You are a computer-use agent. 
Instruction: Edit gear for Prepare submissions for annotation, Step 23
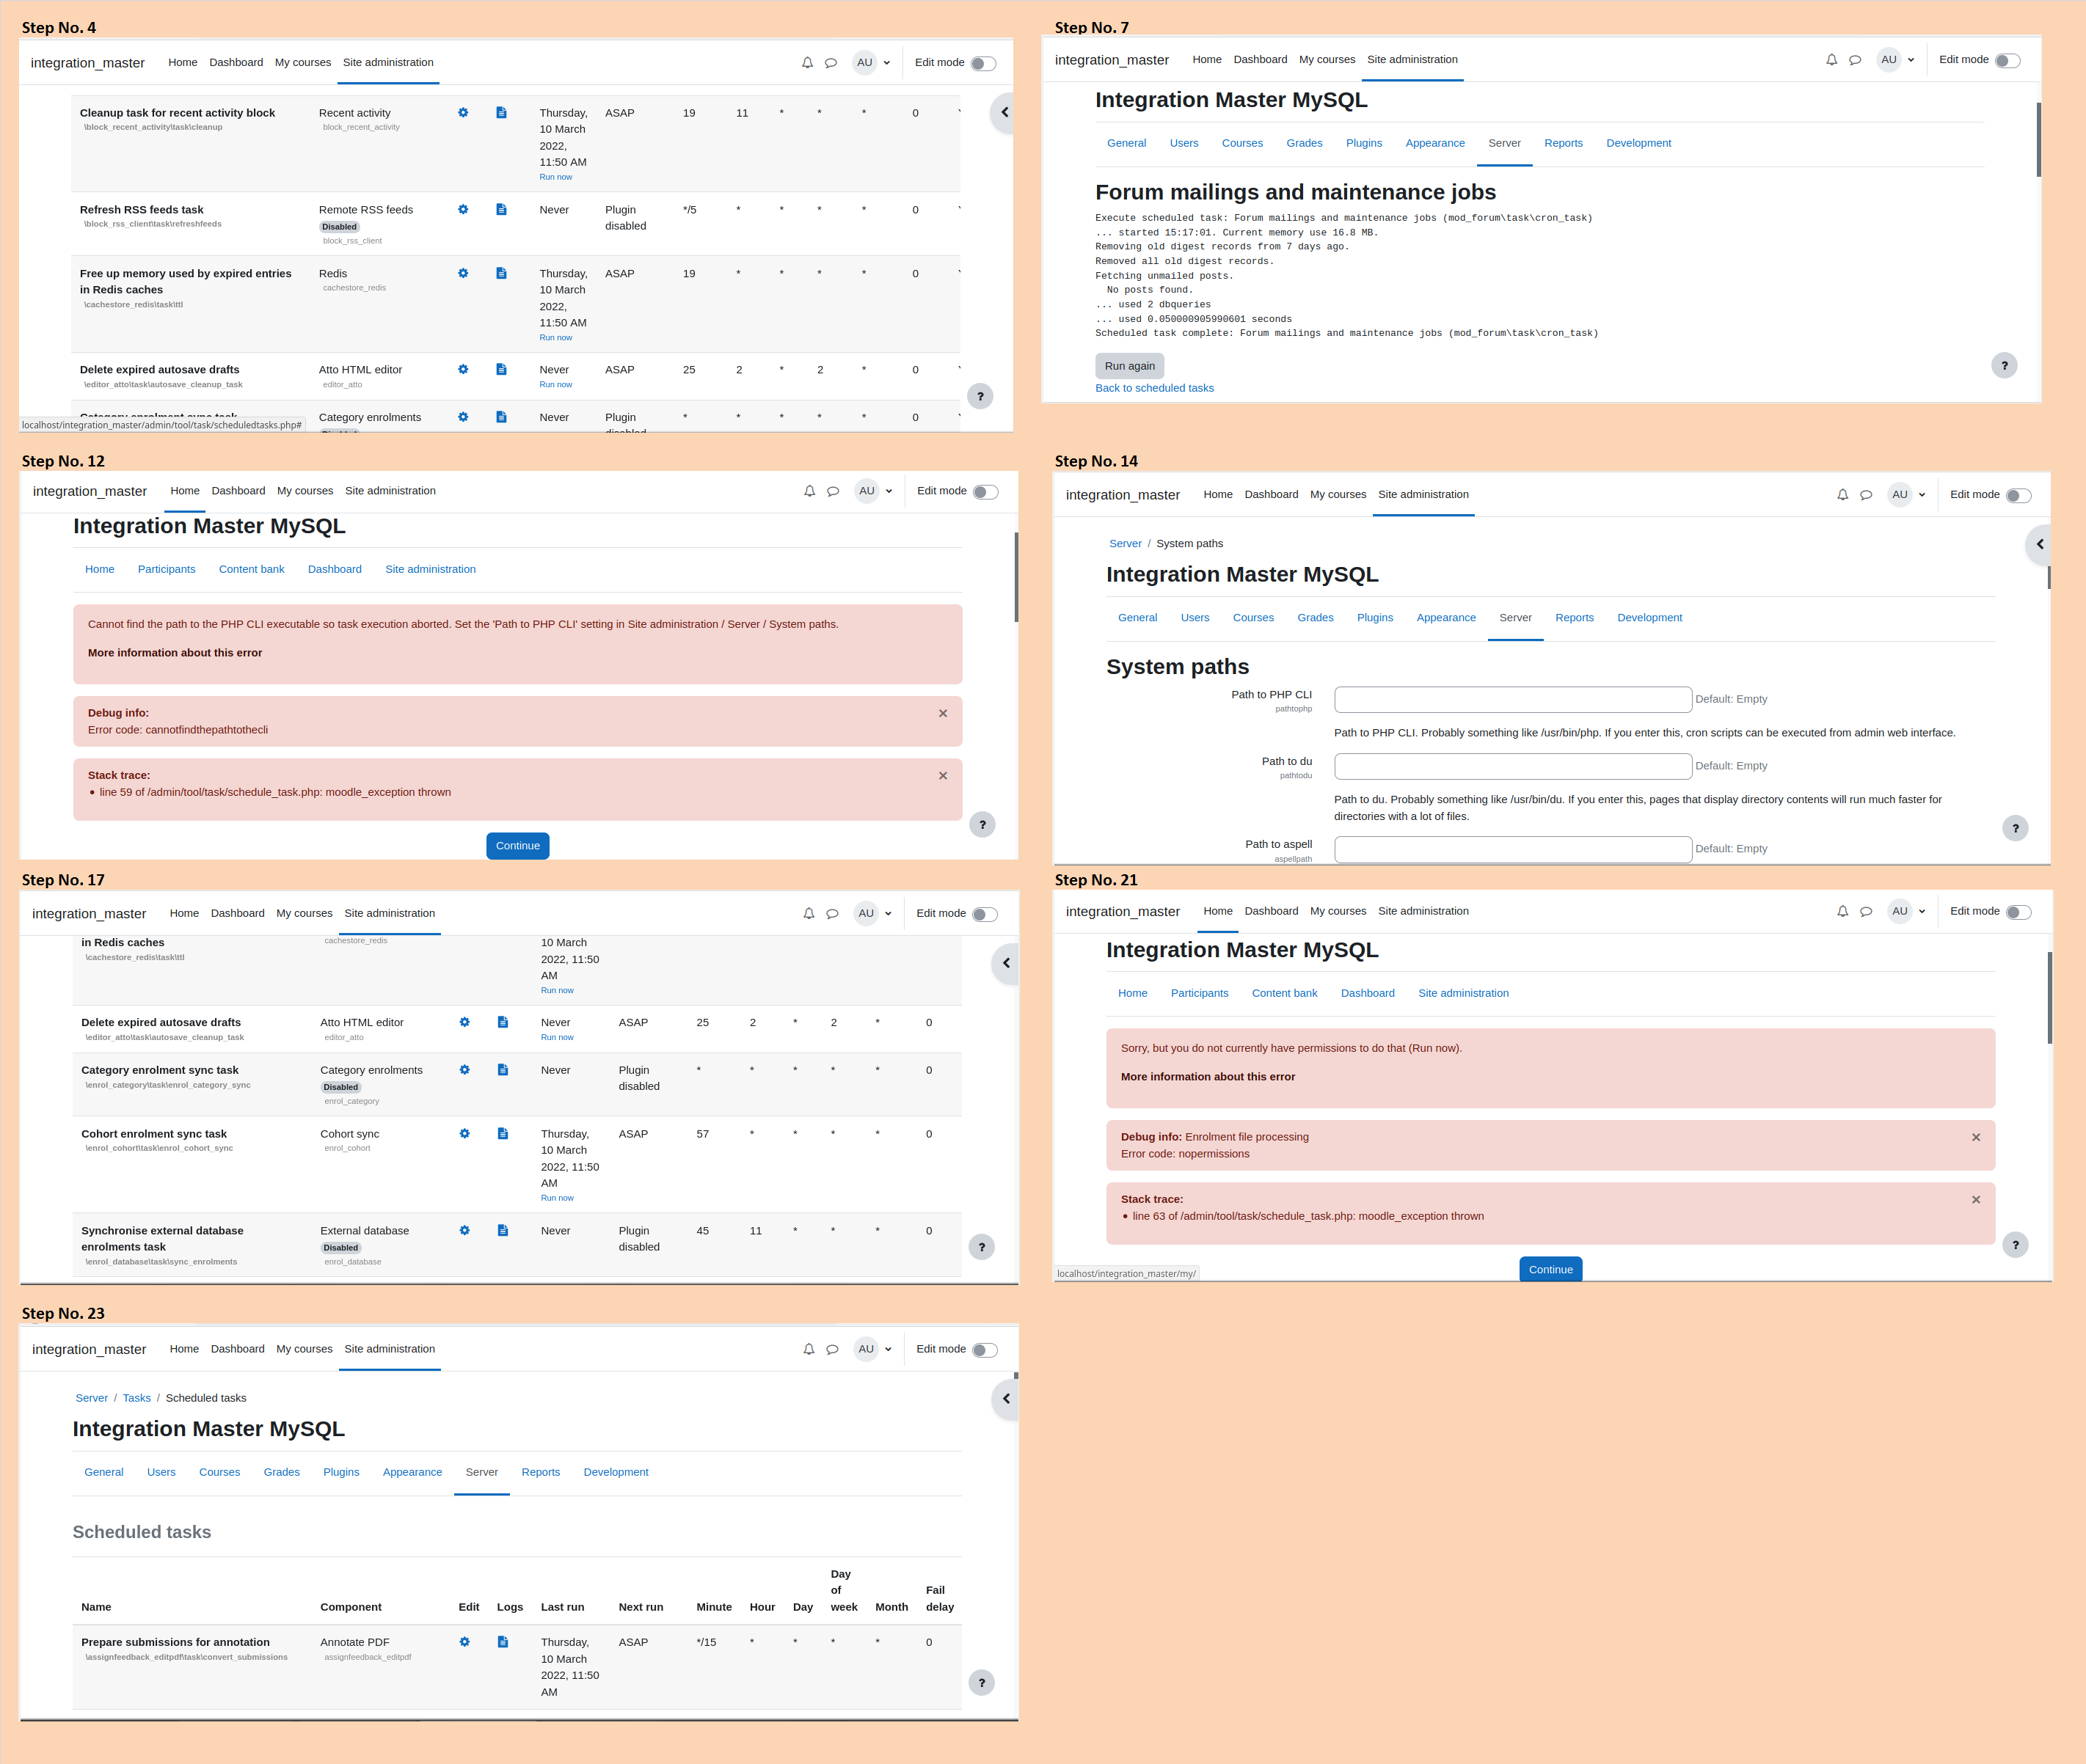[464, 1642]
